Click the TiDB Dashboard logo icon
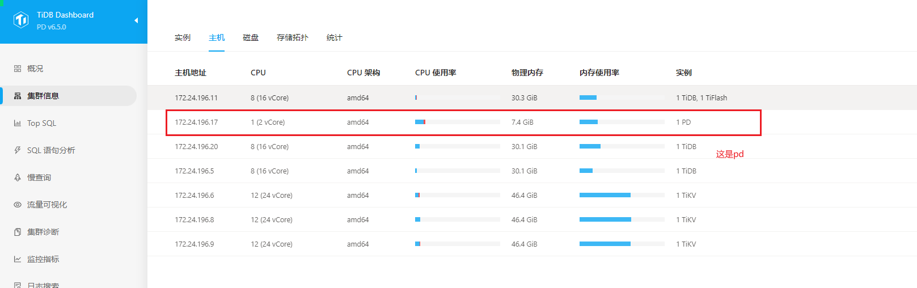This screenshot has height=288, width=917. tap(21, 20)
